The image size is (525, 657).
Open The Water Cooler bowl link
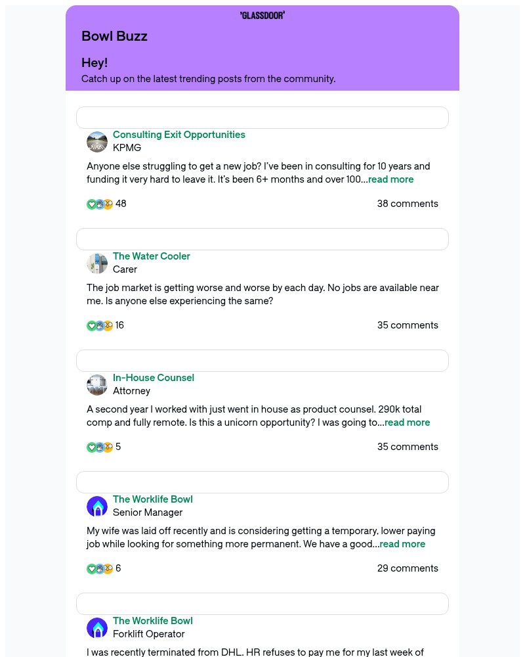coord(151,256)
